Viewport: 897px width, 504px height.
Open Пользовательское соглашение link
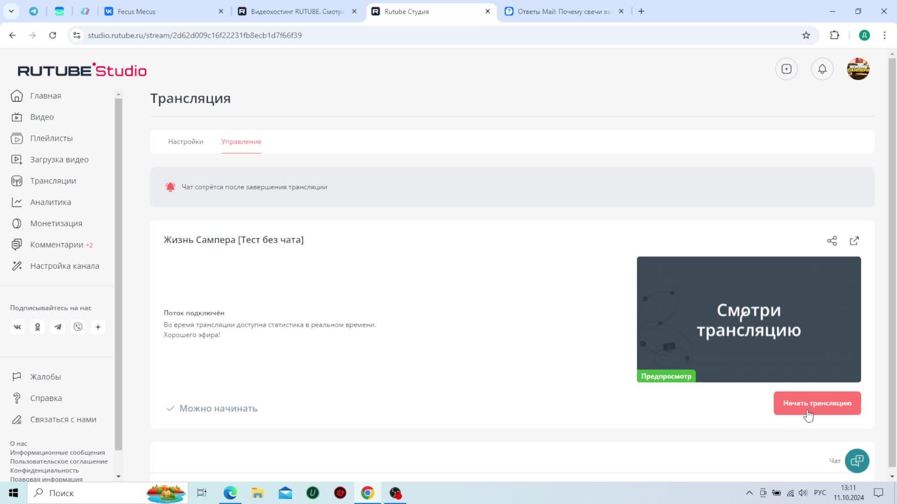click(59, 461)
